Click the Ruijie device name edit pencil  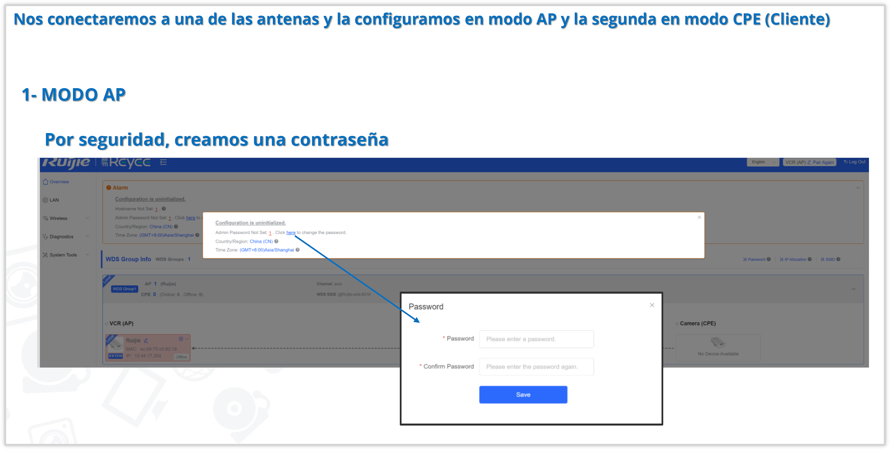coord(146,341)
